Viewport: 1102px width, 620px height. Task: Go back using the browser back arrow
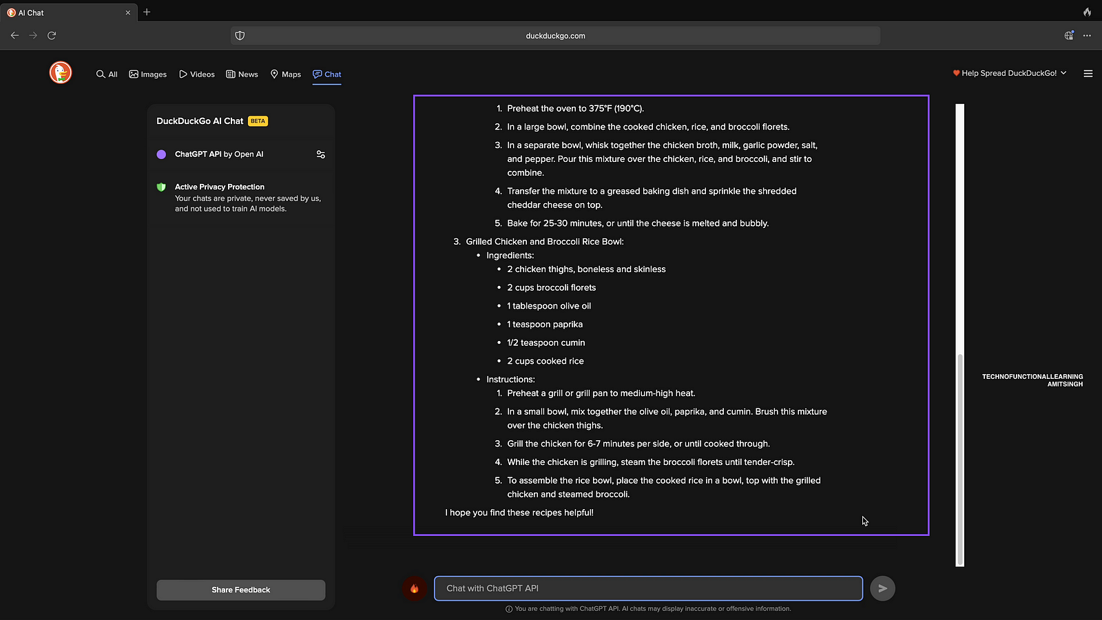pos(14,36)
